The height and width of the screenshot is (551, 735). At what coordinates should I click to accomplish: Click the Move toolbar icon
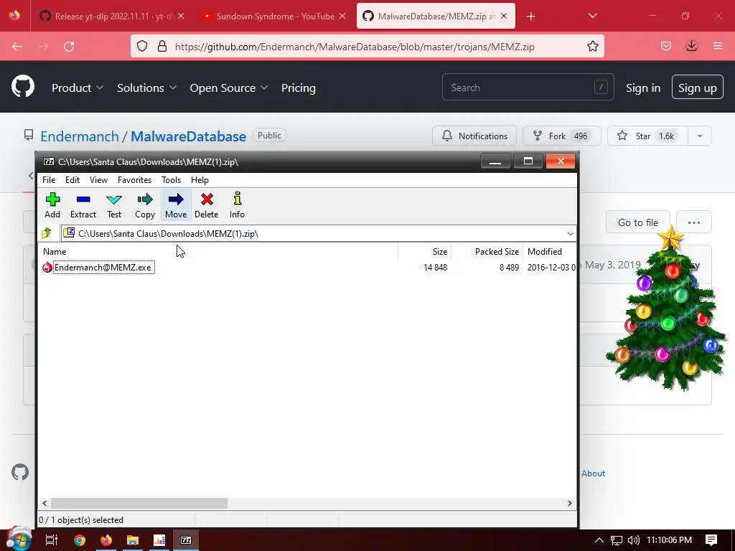click(176, 204)
